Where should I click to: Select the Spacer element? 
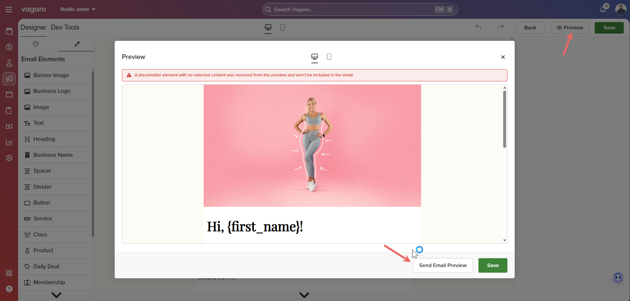coord(55,171)
